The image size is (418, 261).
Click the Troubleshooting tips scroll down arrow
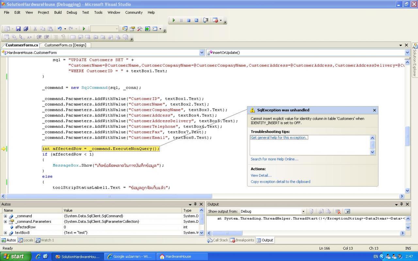pos(372,152)
